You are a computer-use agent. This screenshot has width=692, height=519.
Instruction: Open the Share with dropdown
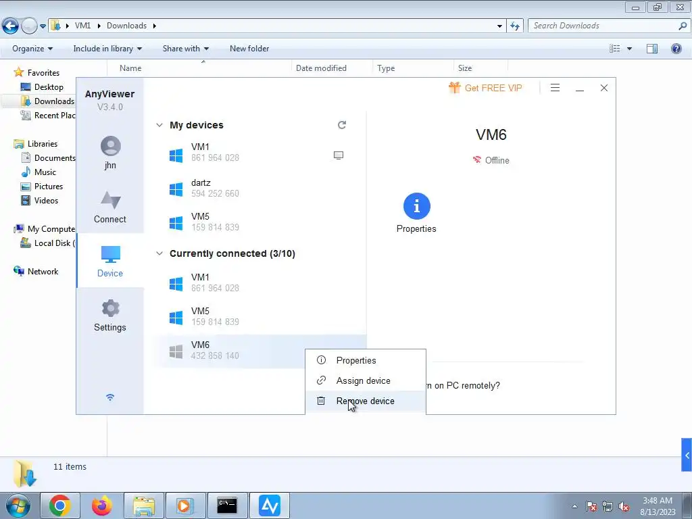click(x=186, y=49)
